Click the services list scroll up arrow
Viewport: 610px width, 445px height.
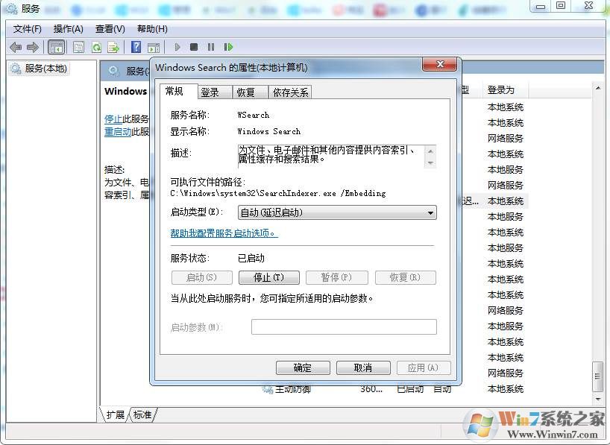click(597, 88)
